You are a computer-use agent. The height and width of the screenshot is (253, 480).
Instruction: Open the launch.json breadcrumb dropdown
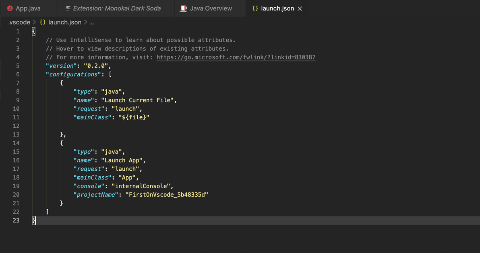(x=64, y=22)
